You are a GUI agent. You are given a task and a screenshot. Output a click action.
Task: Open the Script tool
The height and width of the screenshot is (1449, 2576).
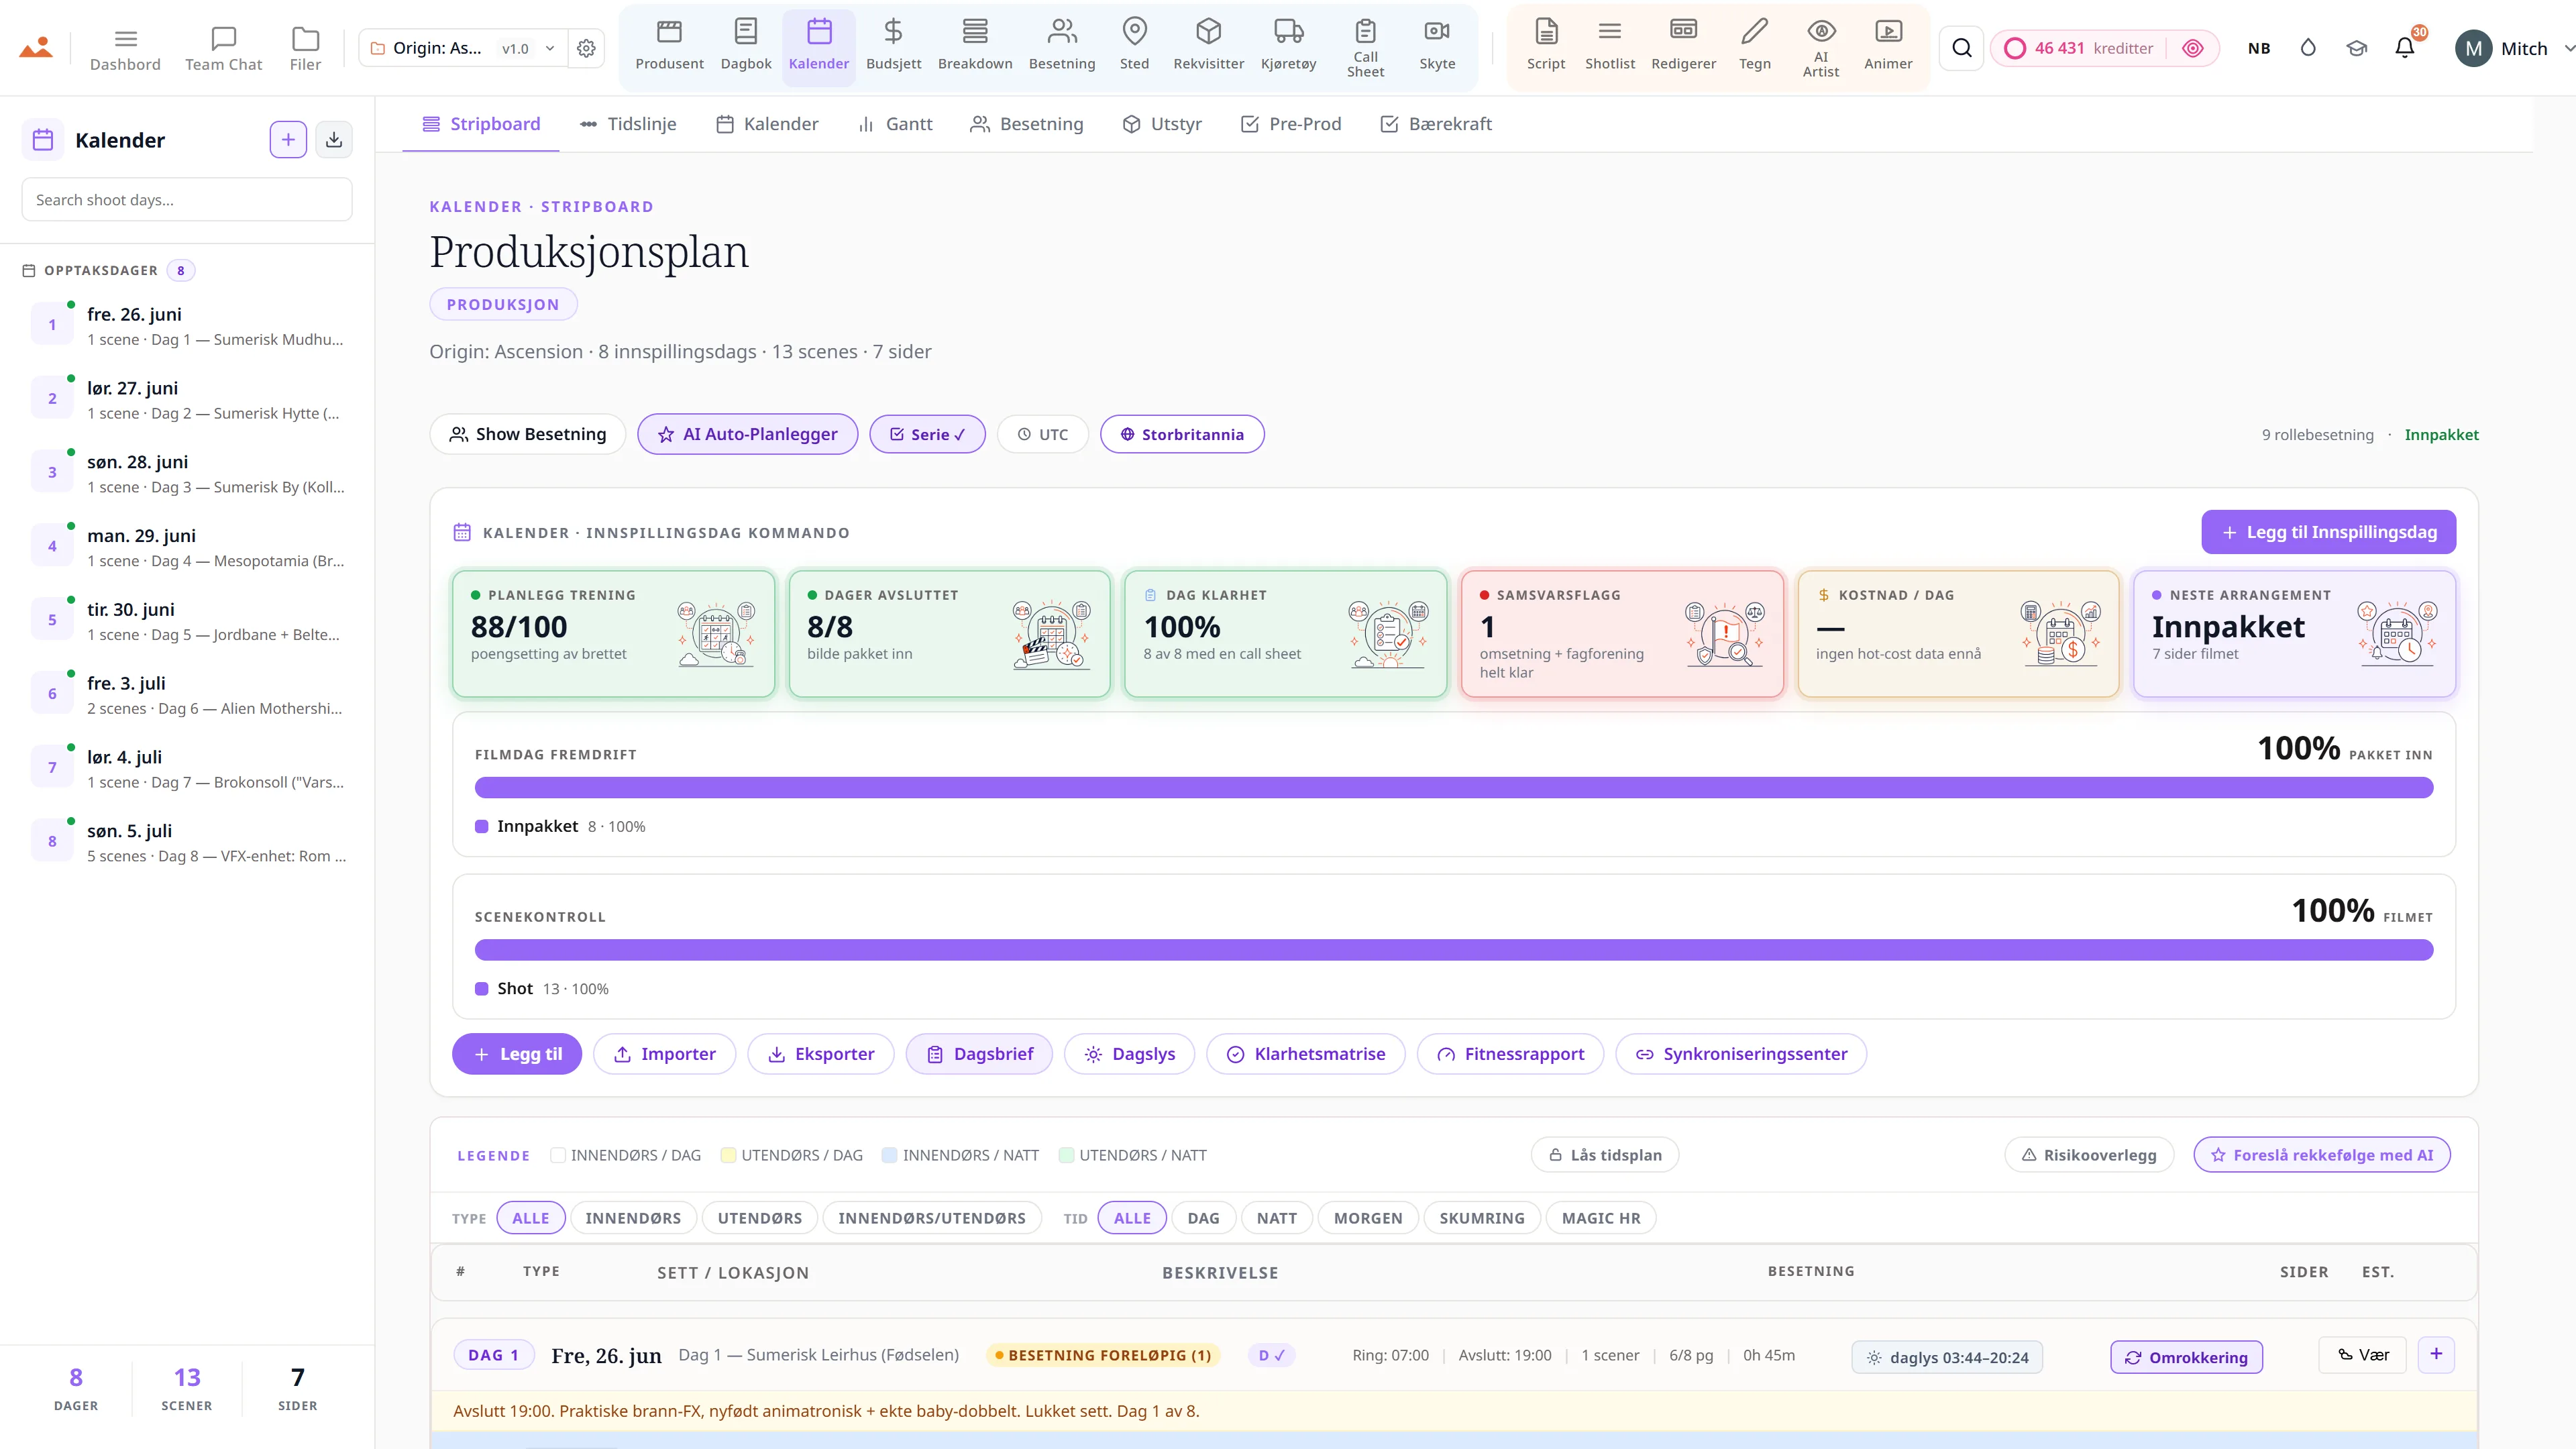coord(1546,46)
